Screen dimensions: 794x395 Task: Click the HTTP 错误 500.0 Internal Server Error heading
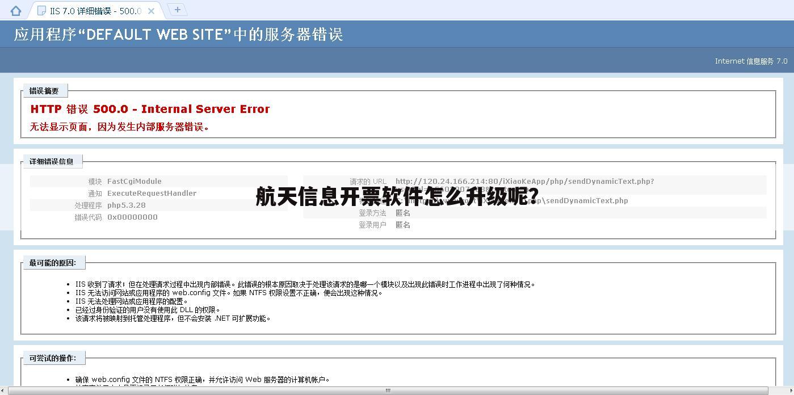tap(150, 109)
